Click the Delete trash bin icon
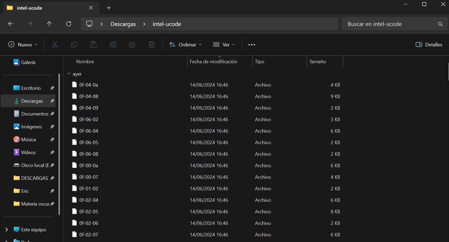This screenshot has width=449, height=242. click(x=152, y=44)
